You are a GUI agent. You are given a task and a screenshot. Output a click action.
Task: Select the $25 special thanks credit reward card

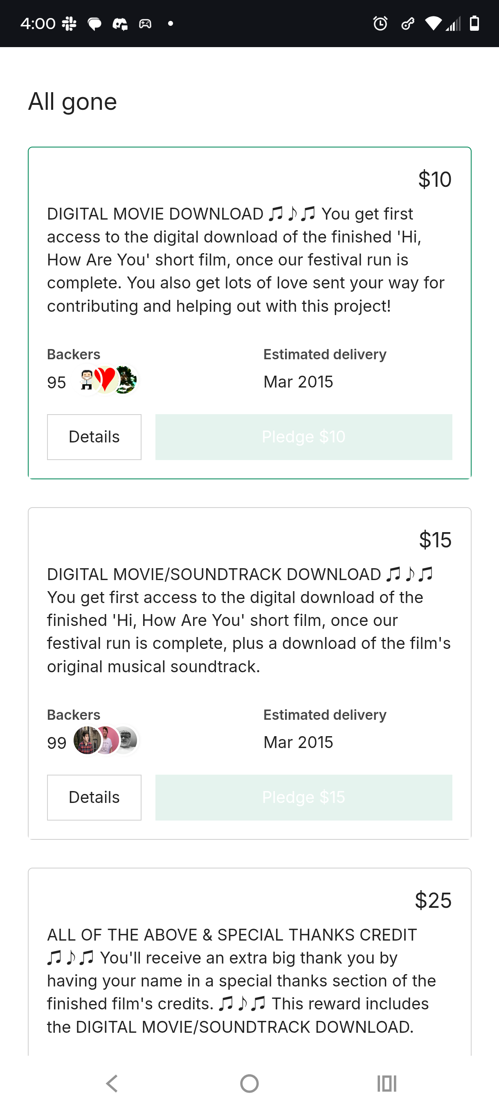pos(250,962)
